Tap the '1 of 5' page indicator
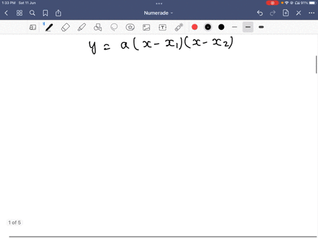Image resolution: width=318 pixels, height=238 pixels. tap(15, 223)
